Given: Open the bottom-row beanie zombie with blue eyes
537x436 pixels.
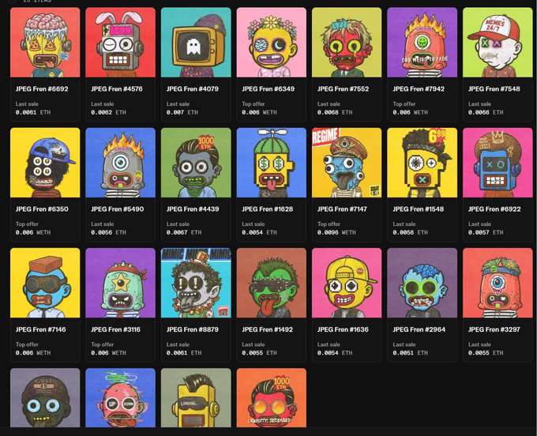Looking at the screenshot, I should [x=45, y=397].
